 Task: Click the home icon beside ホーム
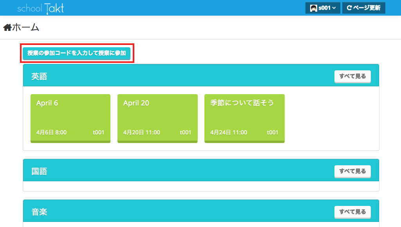7,27
